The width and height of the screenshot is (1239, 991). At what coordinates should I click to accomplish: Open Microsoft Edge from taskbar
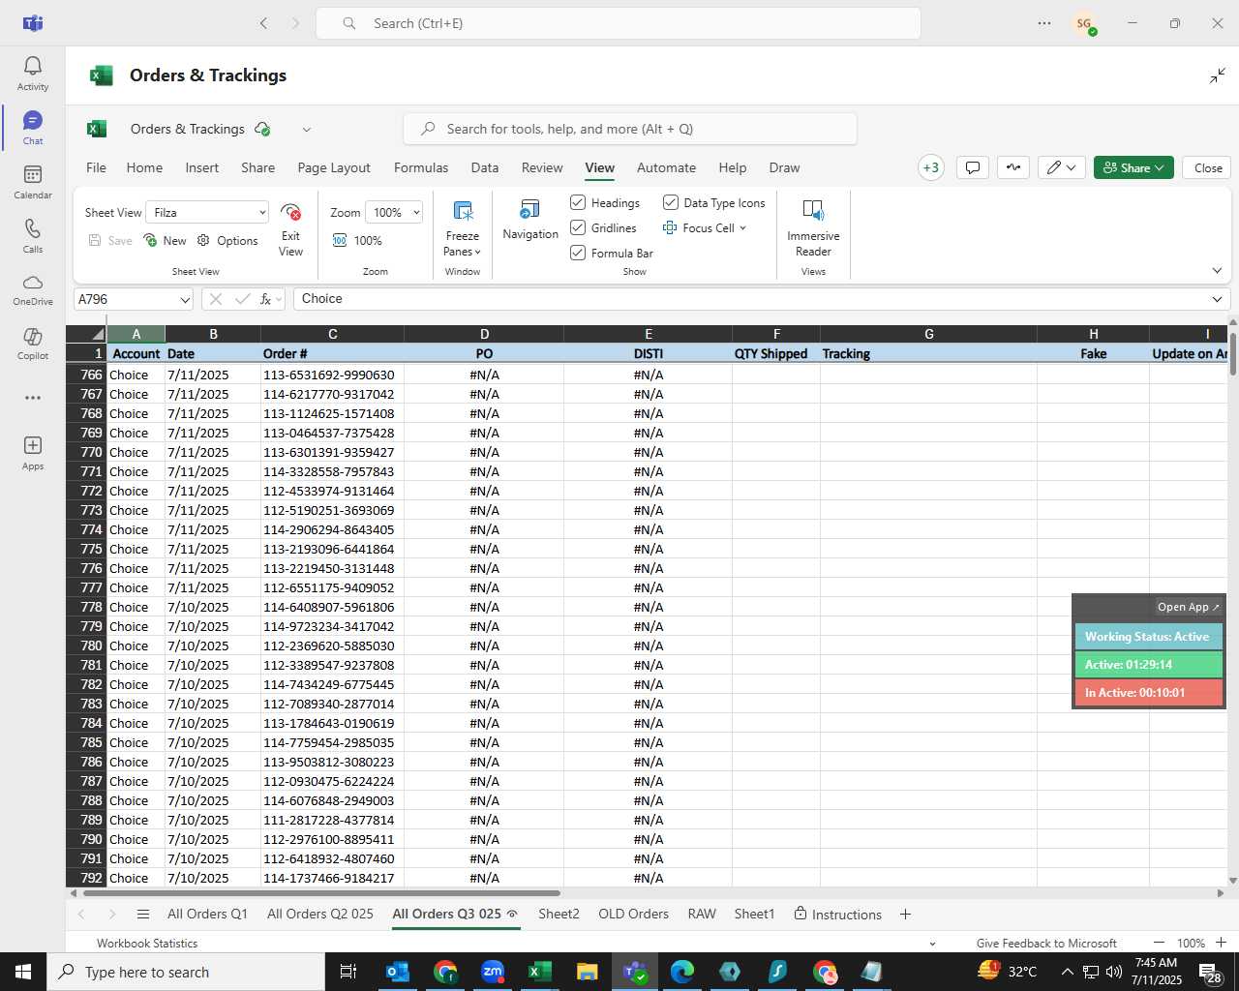(682, 972)
